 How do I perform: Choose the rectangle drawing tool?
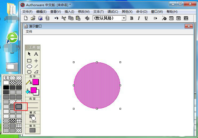pos(29,61)
